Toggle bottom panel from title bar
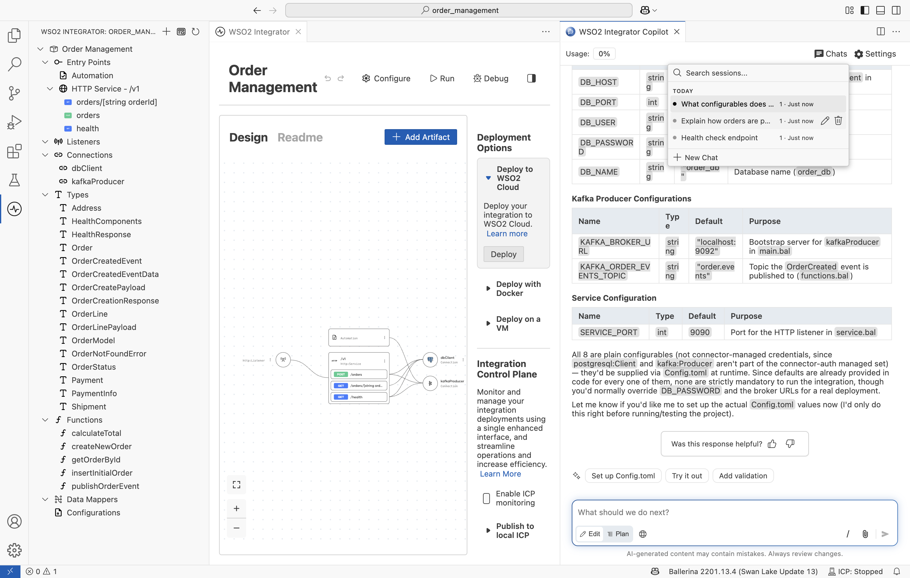910x578 pixels. 881,10
